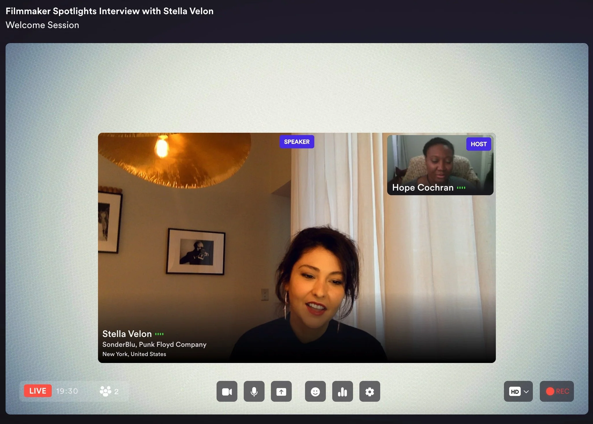The image size is (593, 424).
Task: Click the share screen upload icon
Action: (281, 391)
